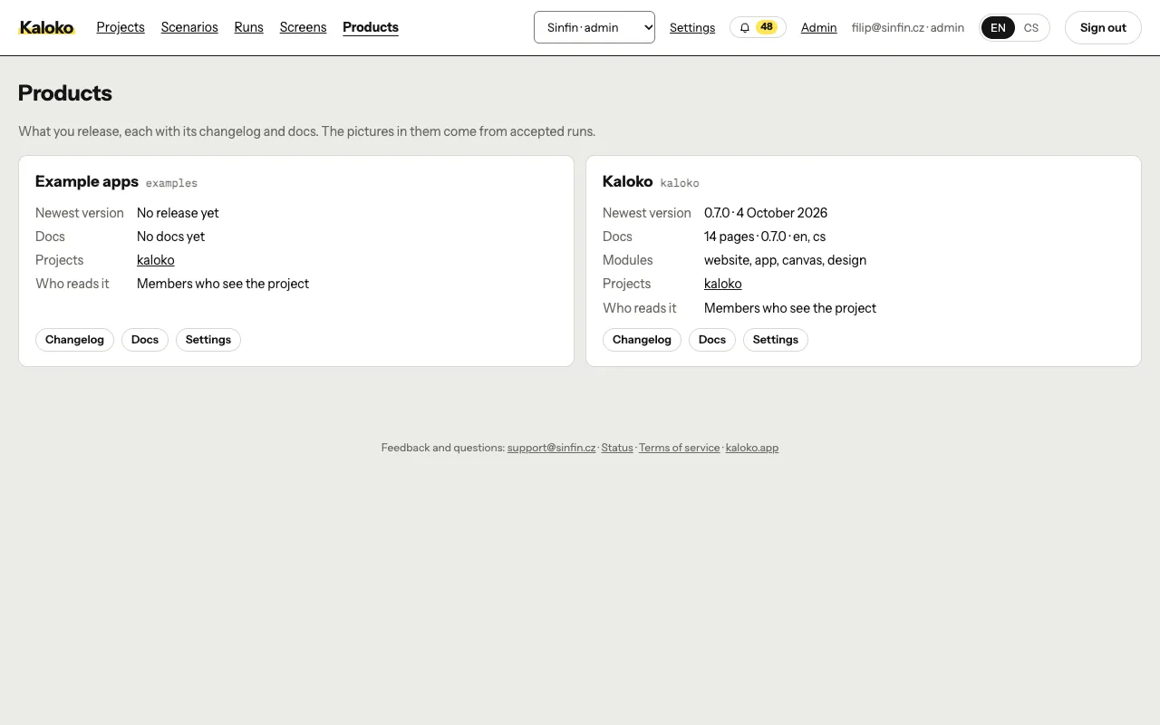Viewport: 1160px width, 725px height.
Task: Click the Kaloko product card title
Action: [x=627, y=181]
